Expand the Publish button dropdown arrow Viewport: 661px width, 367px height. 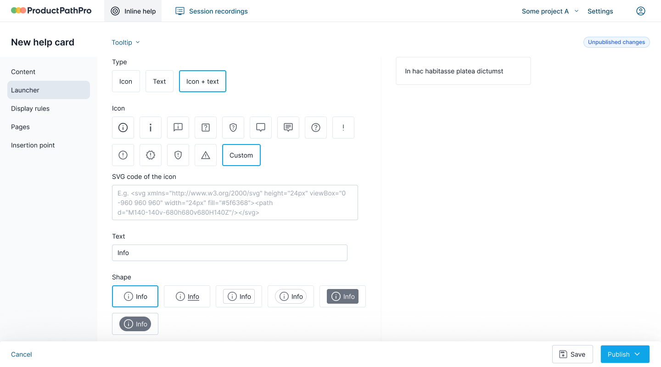(638, 354)
